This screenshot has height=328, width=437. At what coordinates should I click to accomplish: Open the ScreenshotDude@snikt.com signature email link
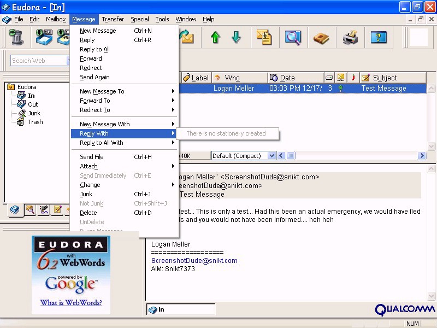coord(194,261)
